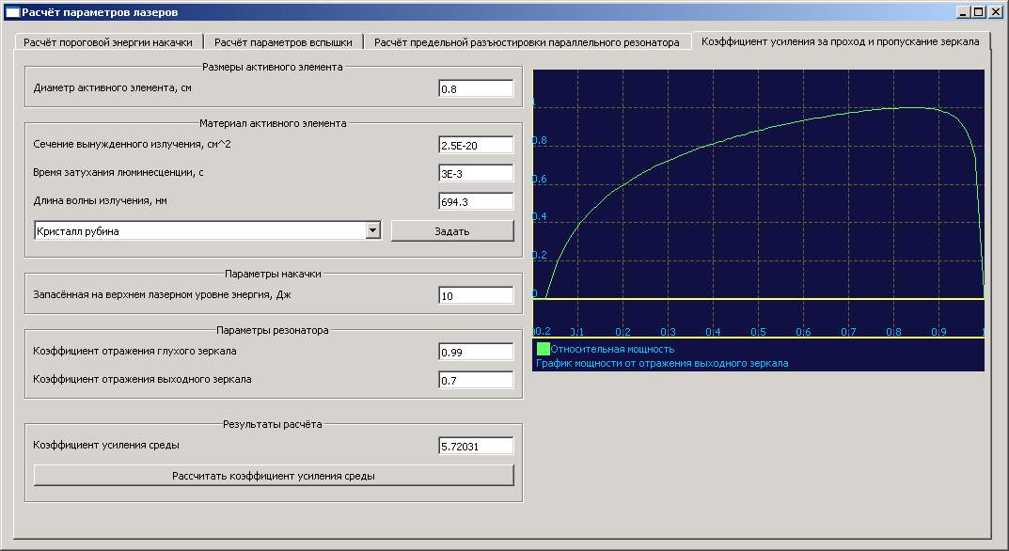Focus the Время затухания люминесценции field
The image size is (1009, 551).
coord(476,174)
